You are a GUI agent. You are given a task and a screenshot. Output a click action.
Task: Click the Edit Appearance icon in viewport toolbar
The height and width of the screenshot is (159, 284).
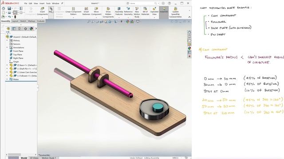(127, 22)
